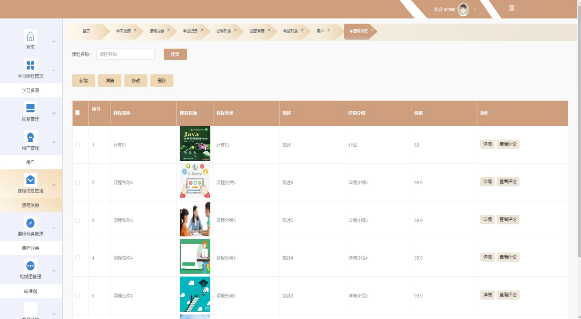Collapse the 用户管理 menu chevron

tap(54, 142)
